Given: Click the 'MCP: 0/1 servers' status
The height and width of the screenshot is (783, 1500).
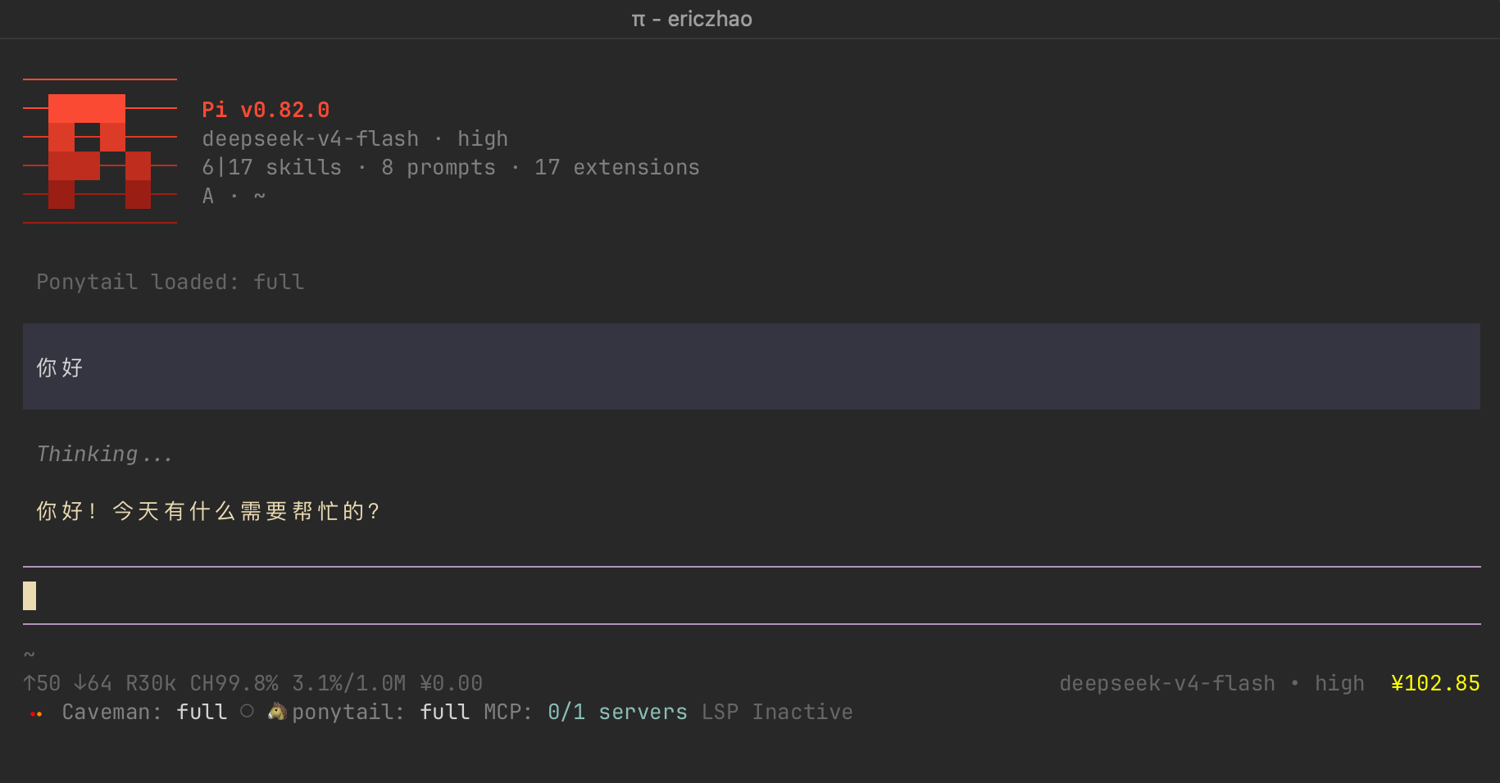Looking at the screenshot, I should 585,712.
